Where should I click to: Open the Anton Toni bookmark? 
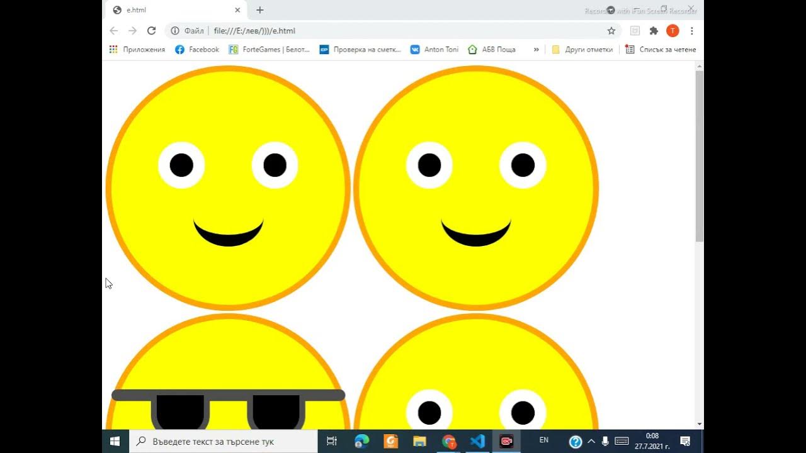[434, 49]
